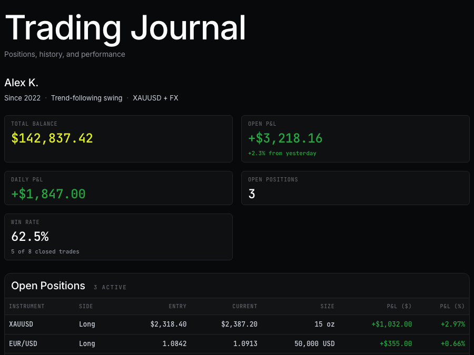Click the Open Positions section title

pos(48,286)
